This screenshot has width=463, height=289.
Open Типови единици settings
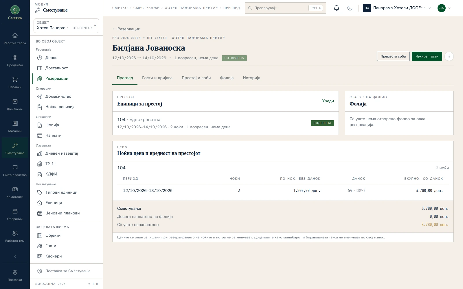(x=67, y=192)
